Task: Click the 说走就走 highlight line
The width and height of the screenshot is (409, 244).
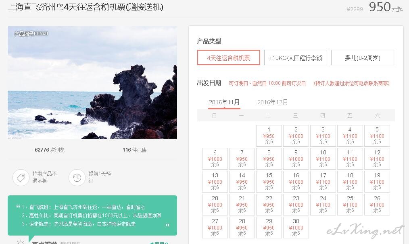Action: pyautogui.click(x=79, y=224)
